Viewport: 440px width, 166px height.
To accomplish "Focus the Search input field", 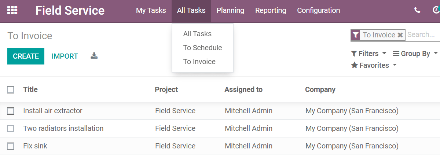I will click(x=422, y=35).
